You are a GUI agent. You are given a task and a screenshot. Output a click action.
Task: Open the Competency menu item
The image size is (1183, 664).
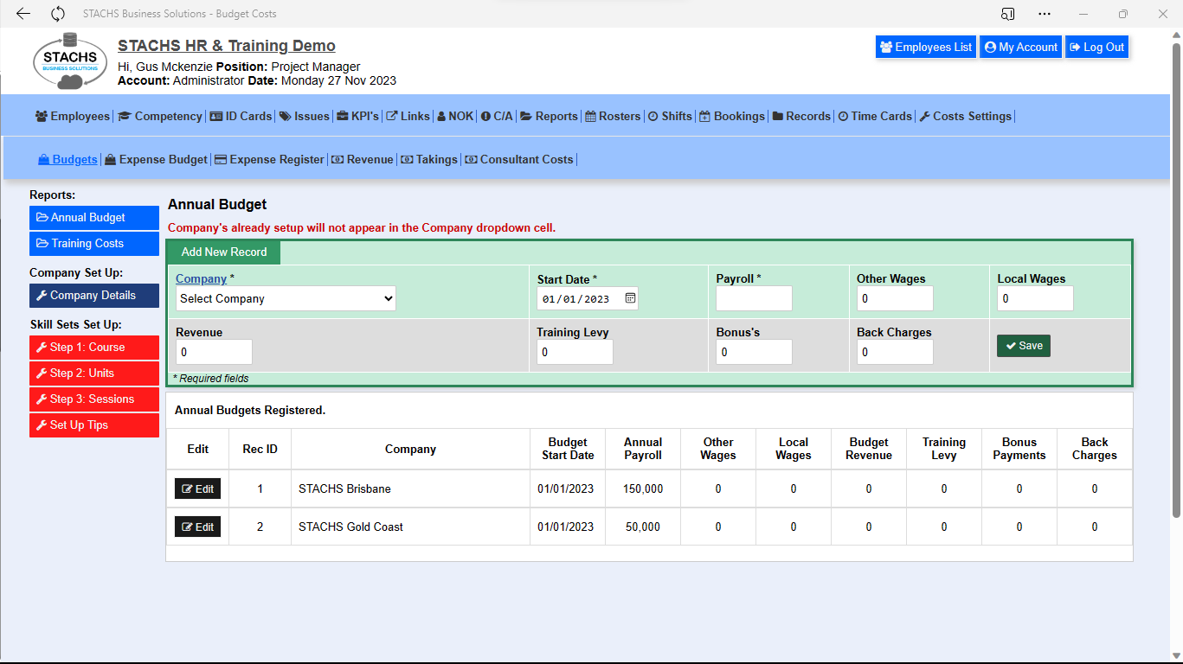click(x=160, y=116)
